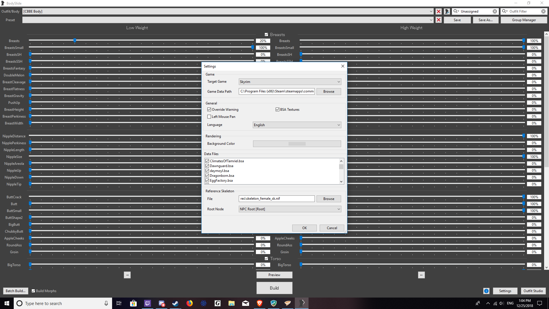Open Task View in taskbar
549x309 pixels.
pyautogui.click(x=119, y=303)
